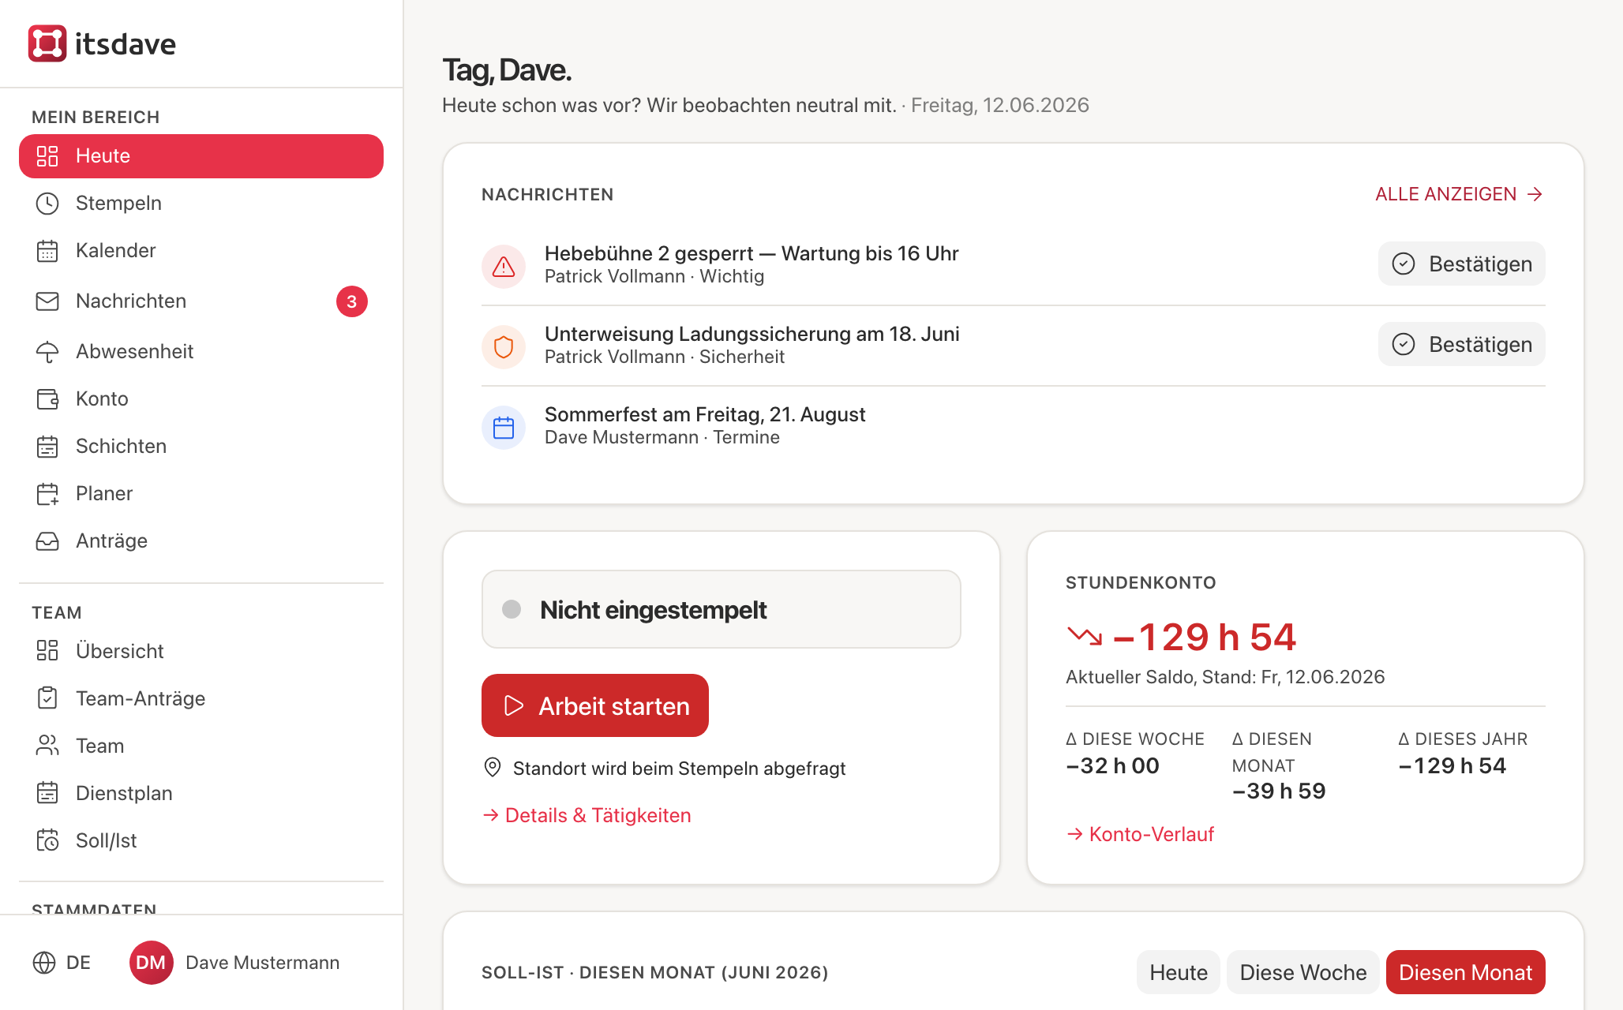Click the Anträge inbox icon

[47, 541]
